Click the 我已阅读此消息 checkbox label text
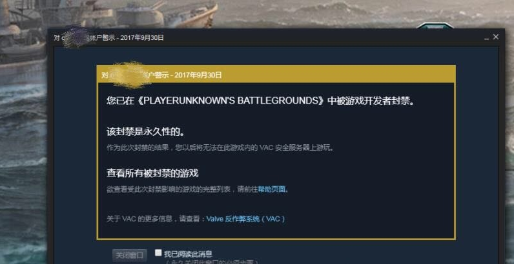514x264 pixels. click(188, 254)
